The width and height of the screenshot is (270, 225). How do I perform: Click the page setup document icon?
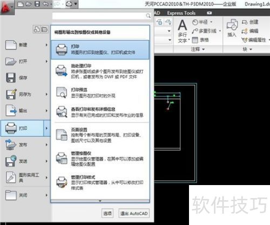pos(62,135)
